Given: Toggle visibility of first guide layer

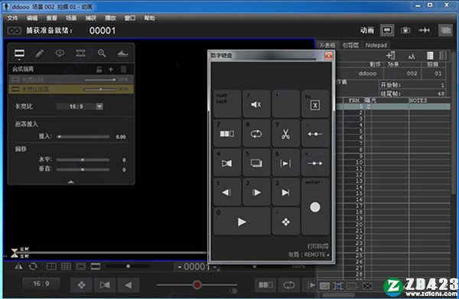Looking at the screenshot, I should click(x=15, y=80).
